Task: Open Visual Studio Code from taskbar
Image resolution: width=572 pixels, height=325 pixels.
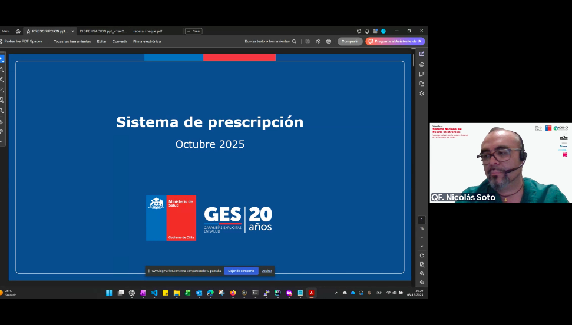Action: coord(154,293)
